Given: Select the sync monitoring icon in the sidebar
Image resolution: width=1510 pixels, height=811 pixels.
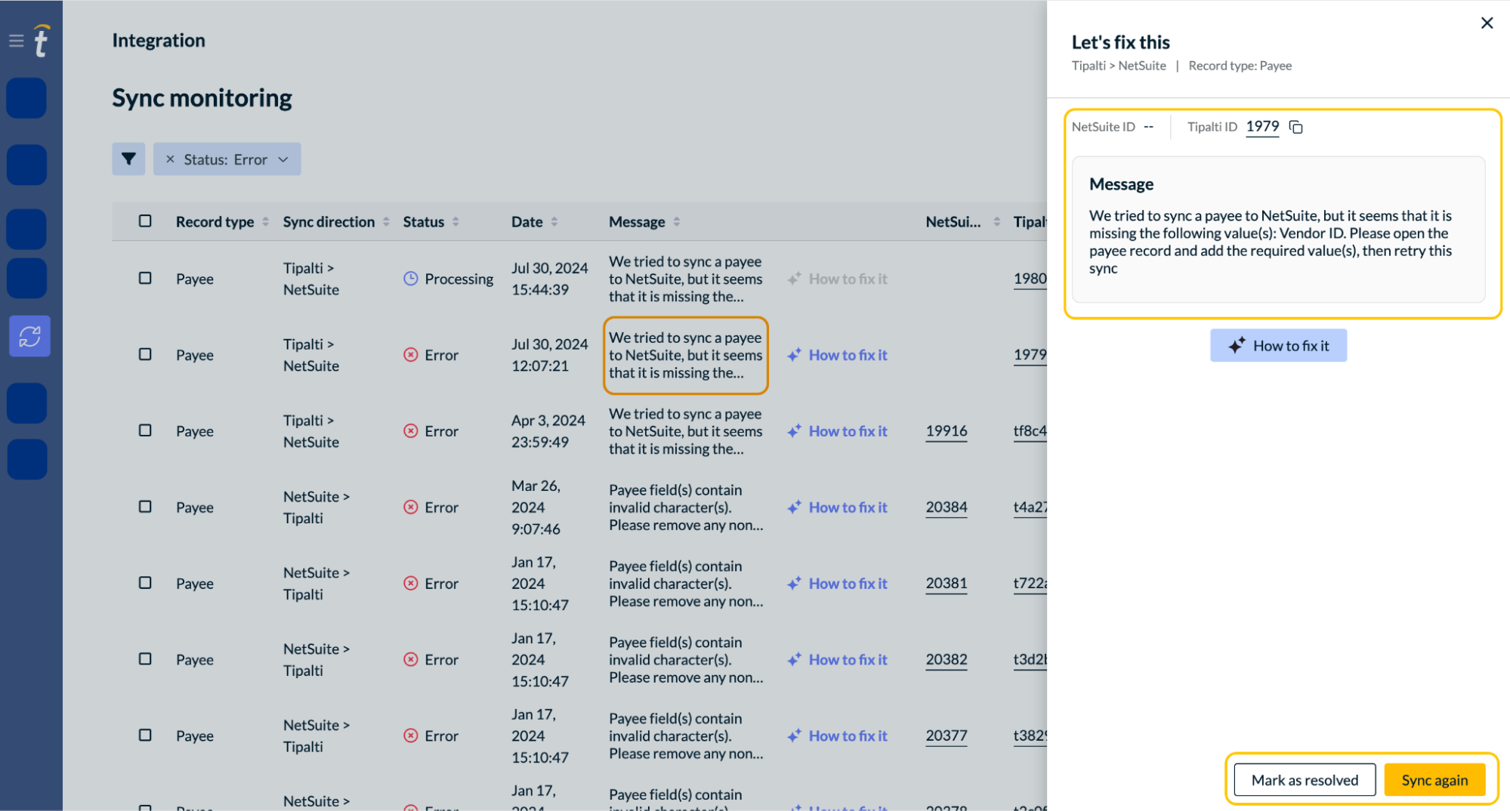Looking at the screenshot, I should click(x=29, y=336).
